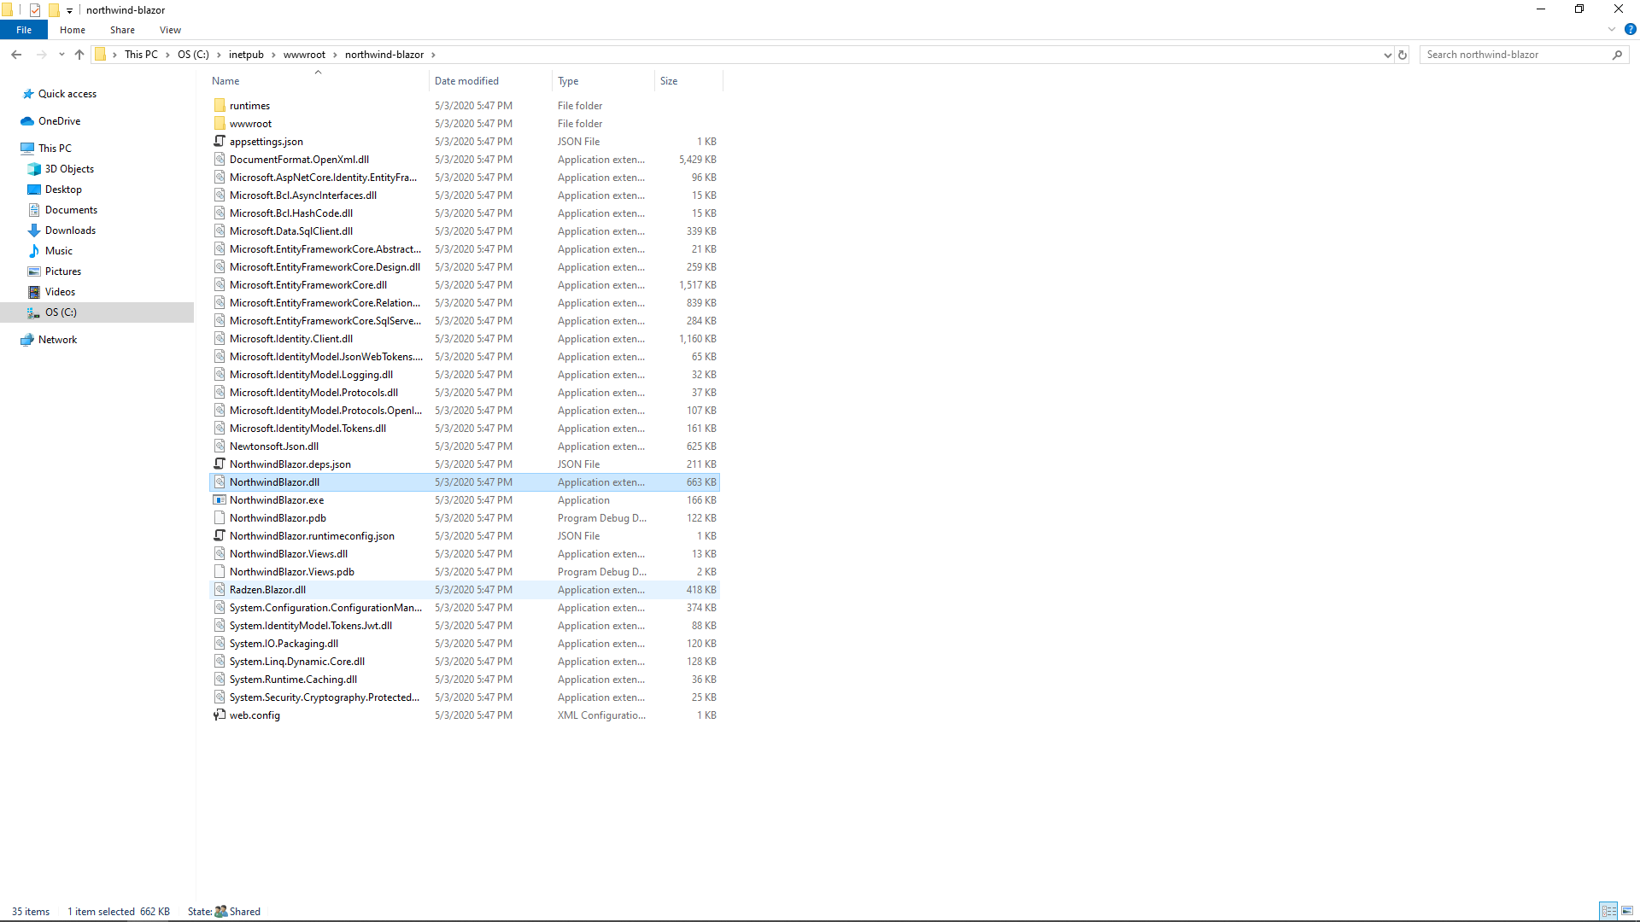This screenshot has height=922, width=1640.
Task: Select OS (C:) in the navigation pane
Action: (97, 312)
